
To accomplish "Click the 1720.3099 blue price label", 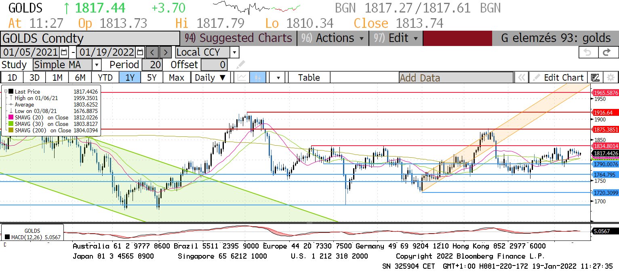I will 605,193.
